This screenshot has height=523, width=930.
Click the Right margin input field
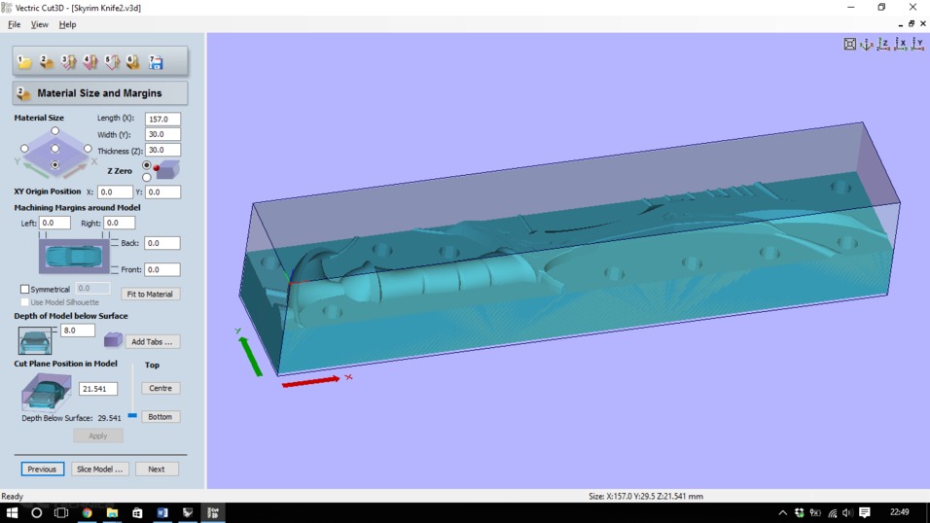(x=120, y=223)
